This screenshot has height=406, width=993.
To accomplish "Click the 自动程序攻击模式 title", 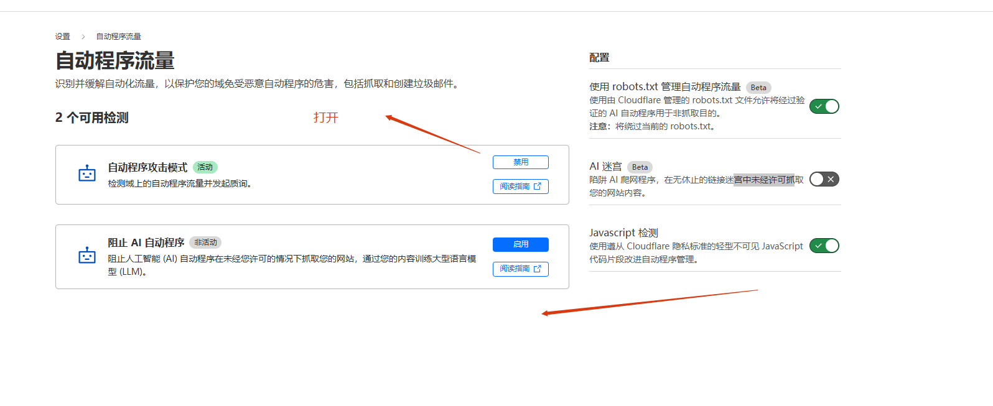I will pos(147,167).
